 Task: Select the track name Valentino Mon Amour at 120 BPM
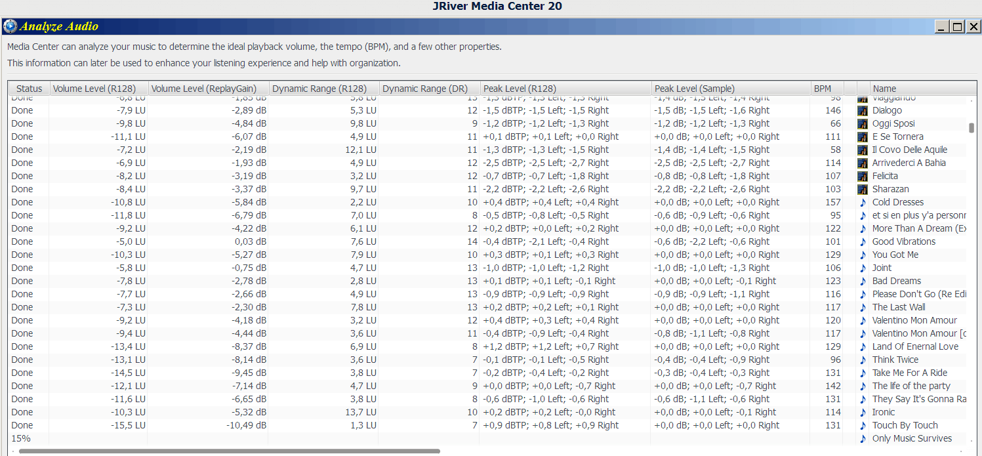coord(914,320)
